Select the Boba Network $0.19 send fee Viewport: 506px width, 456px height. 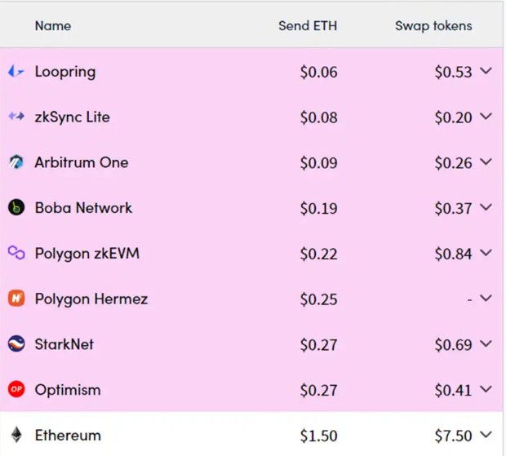tap(319, 208)
